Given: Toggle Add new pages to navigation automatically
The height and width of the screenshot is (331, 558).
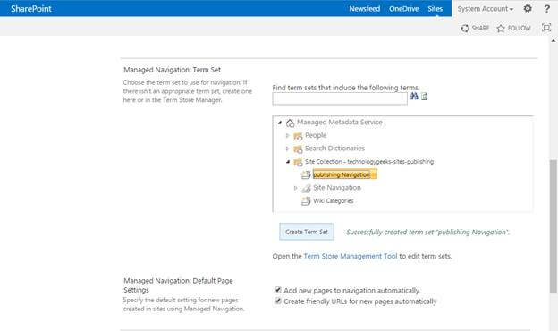Looking at the screenshot, I should (x=278, y=290).
